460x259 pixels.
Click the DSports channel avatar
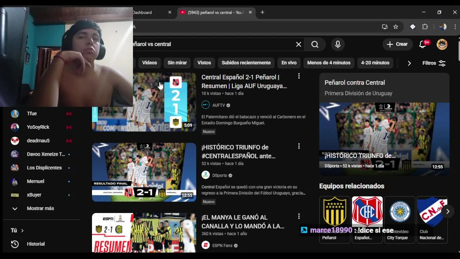(206, 175)
